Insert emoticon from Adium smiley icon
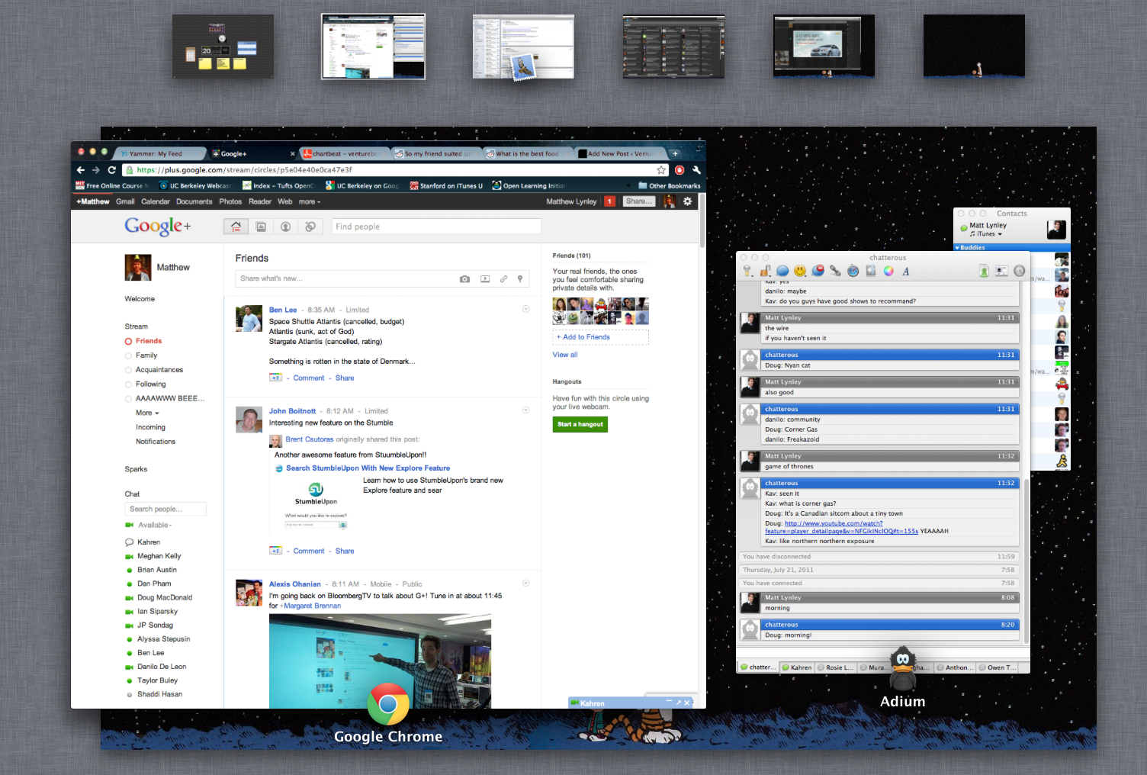This screenshot has height=775, width=1147. click(800, 271)
